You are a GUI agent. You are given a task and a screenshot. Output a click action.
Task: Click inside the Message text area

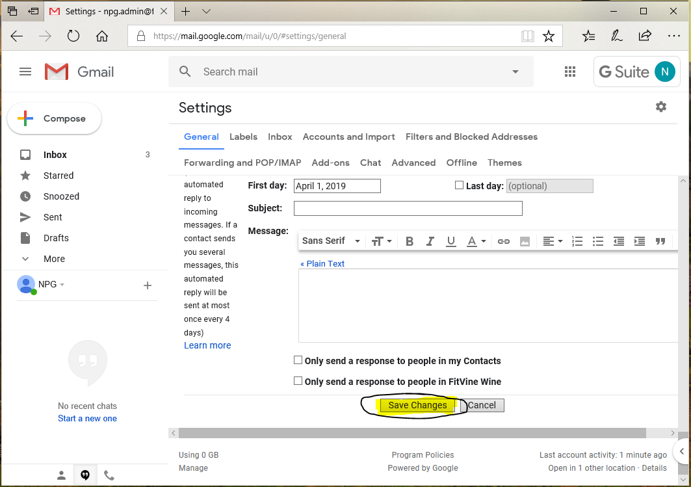tap(488, 306)
